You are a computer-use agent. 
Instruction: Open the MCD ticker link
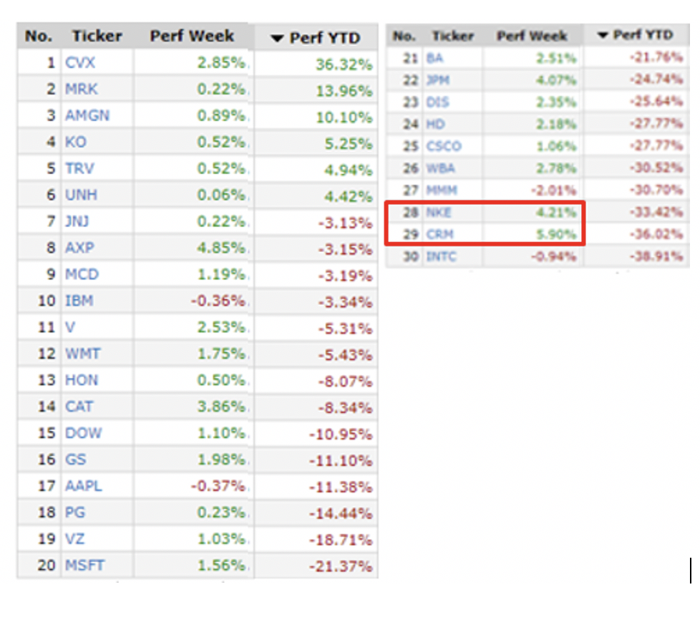click(82, 273)
